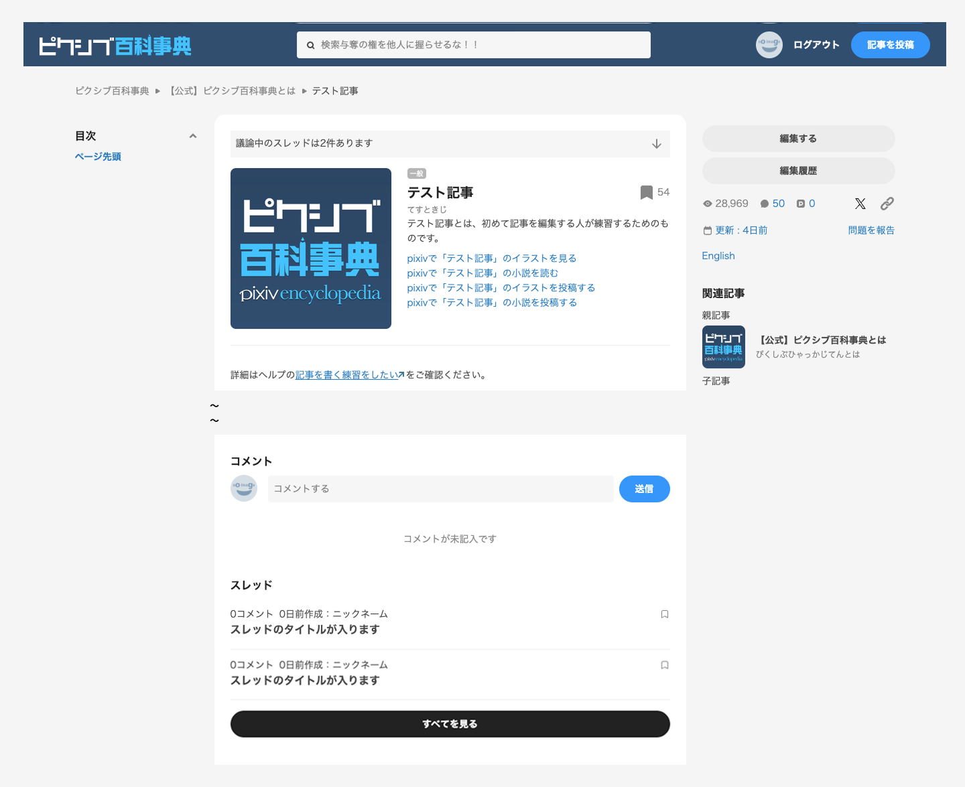Expand the 議論中のスレッドは2件あります banner
This screenshot has width=965, height=787.
pos(450,143)
